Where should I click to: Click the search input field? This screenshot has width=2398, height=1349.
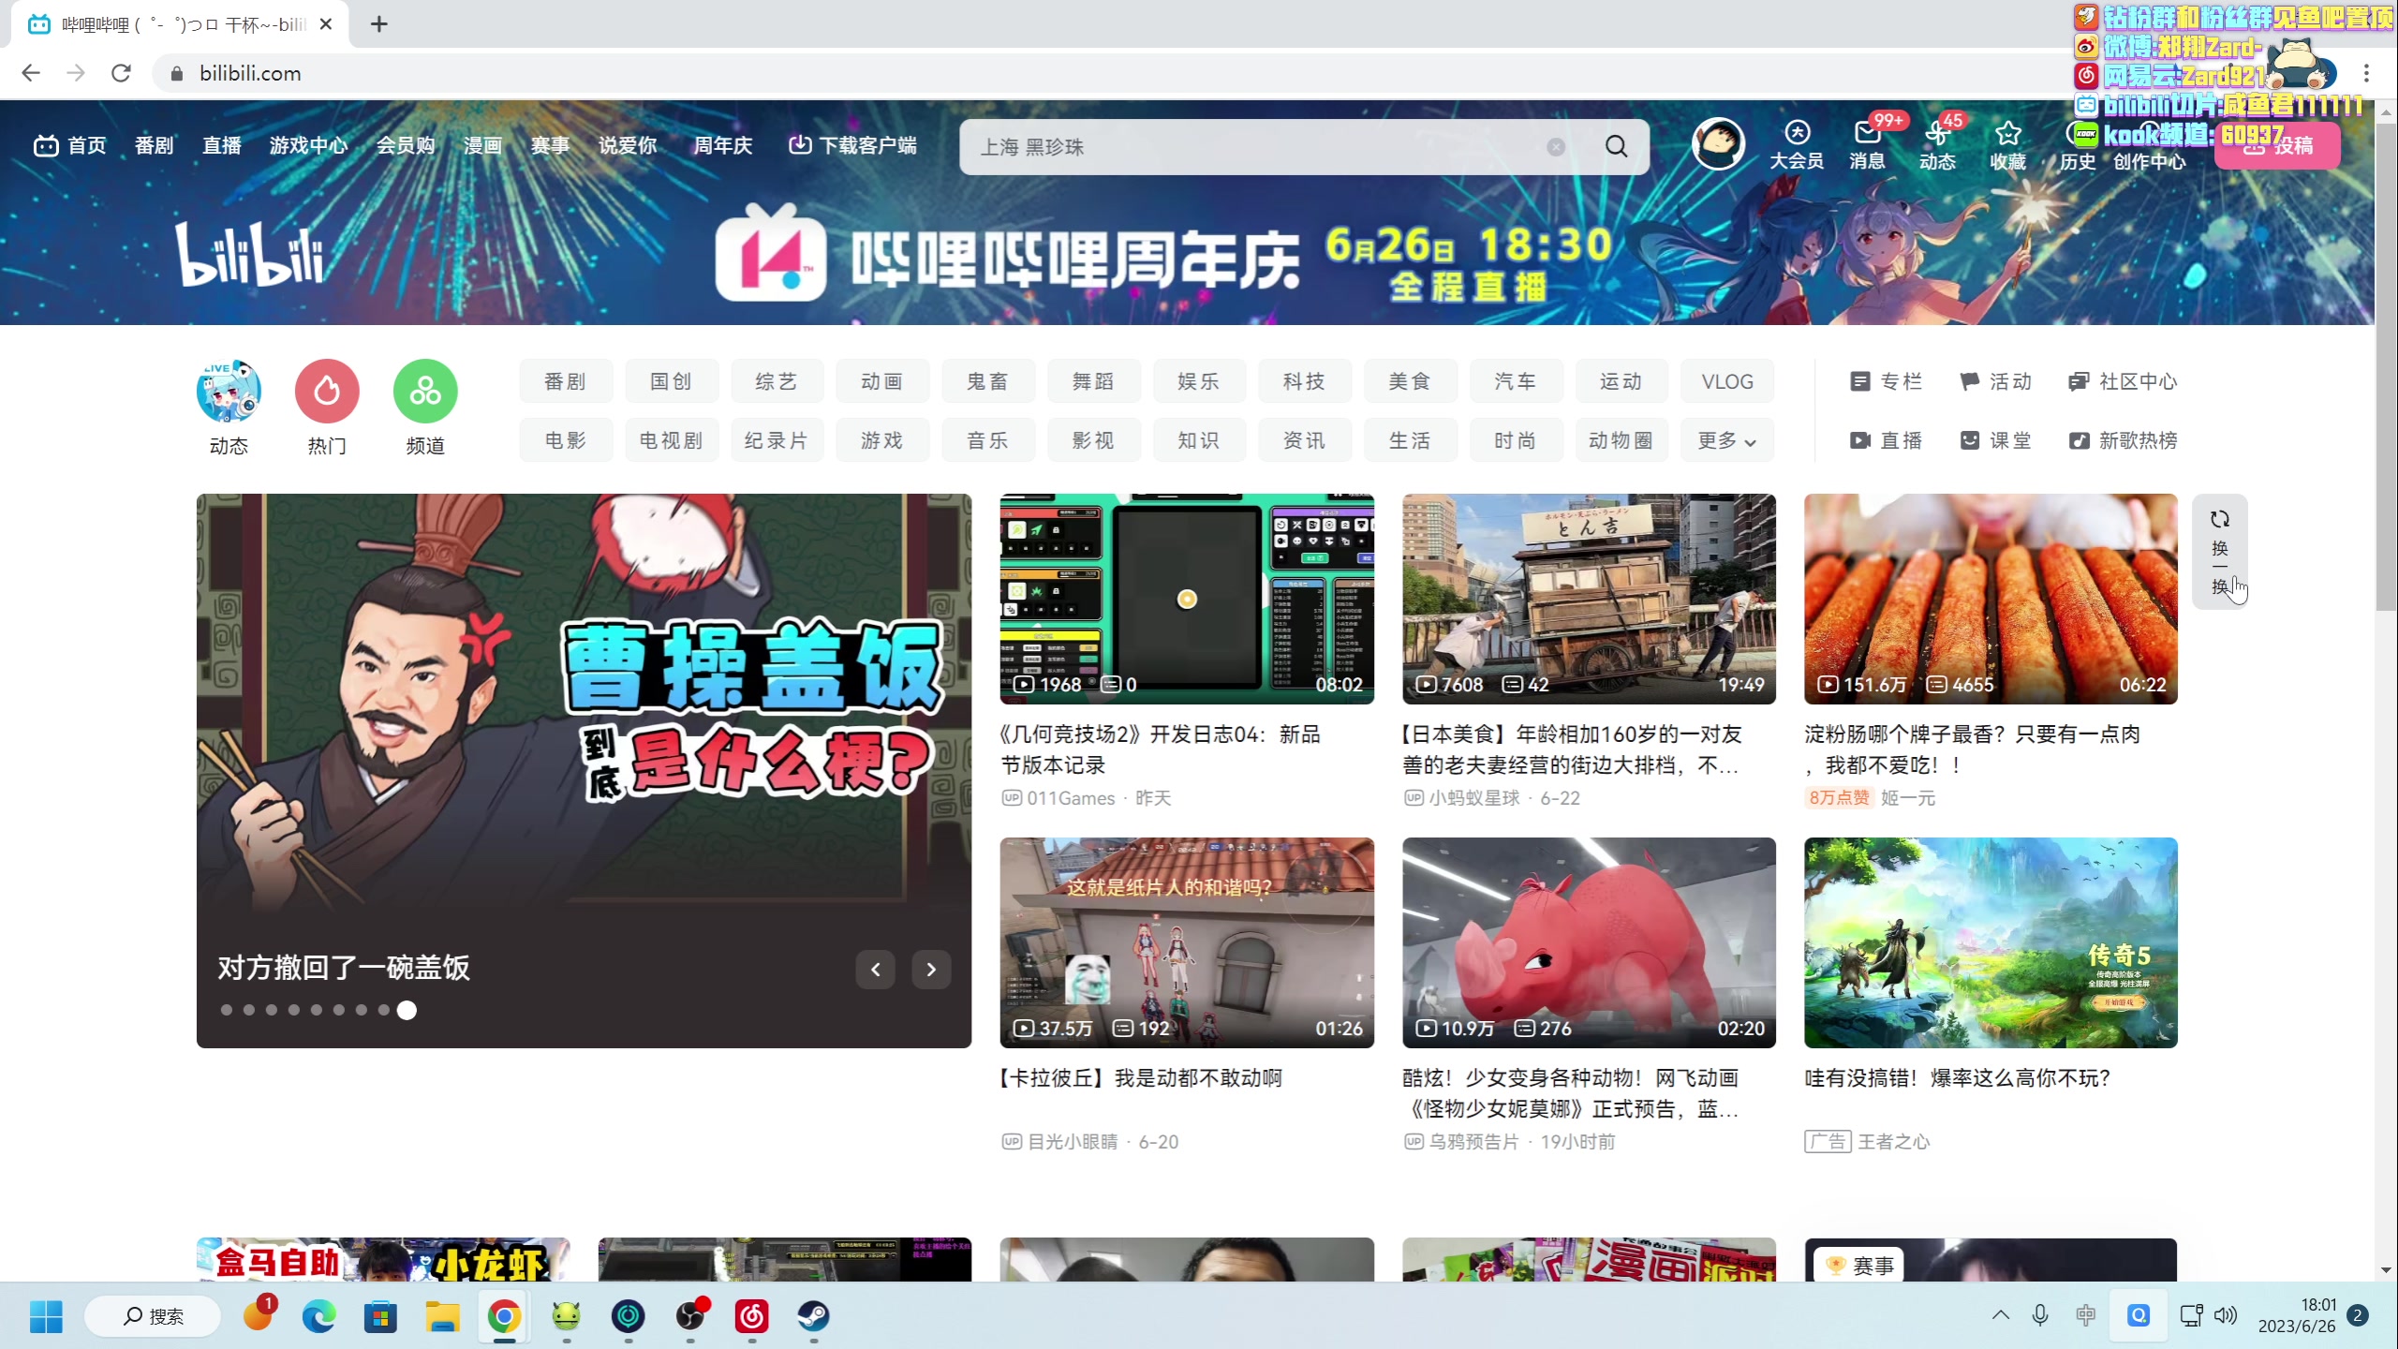coord(1218,146)
